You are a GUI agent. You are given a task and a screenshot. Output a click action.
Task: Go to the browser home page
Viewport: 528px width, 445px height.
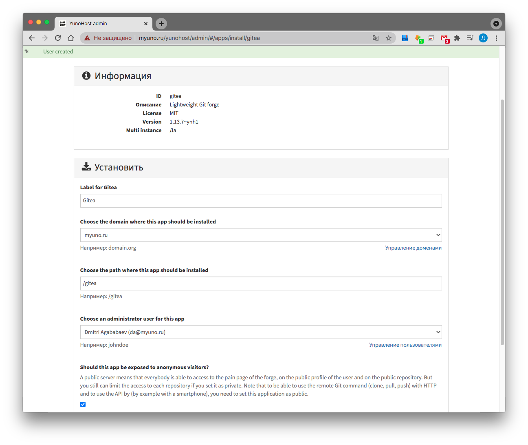tap(71, 38)
